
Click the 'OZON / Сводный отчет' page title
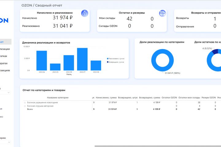42,5
